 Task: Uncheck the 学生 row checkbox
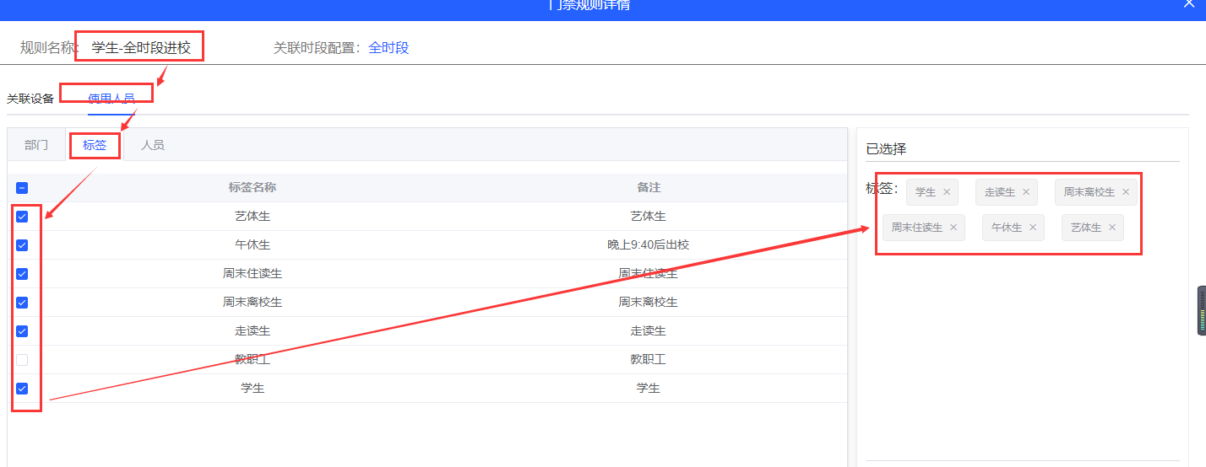(22, 389)
